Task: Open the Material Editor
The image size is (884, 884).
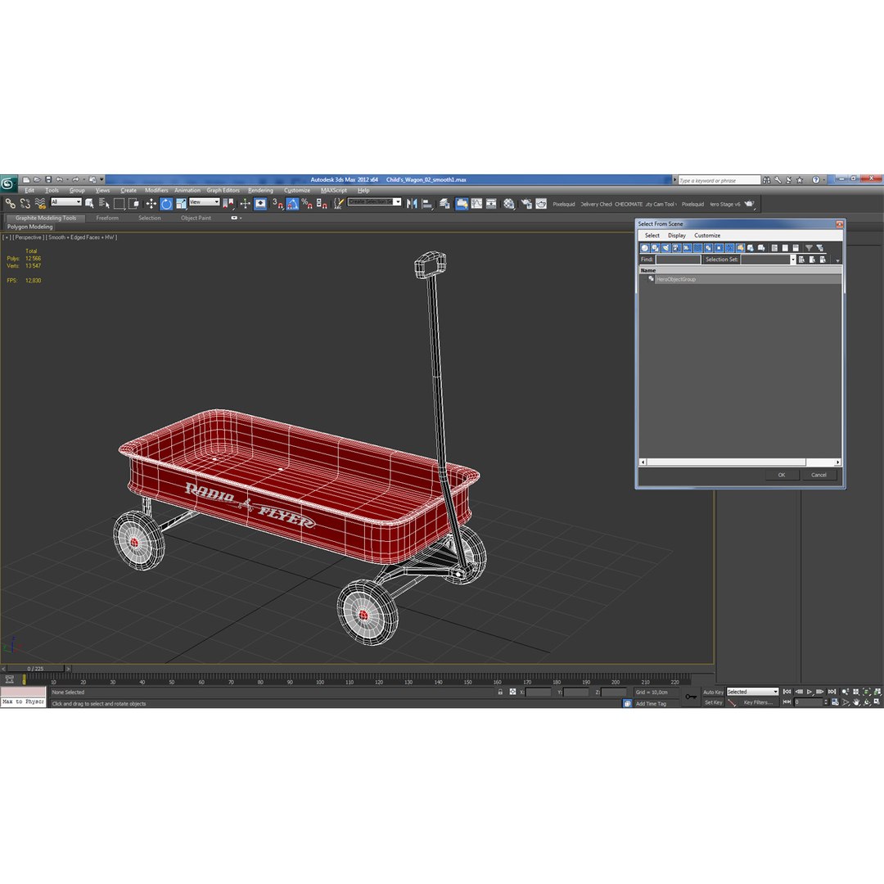Action: point(509,204)
